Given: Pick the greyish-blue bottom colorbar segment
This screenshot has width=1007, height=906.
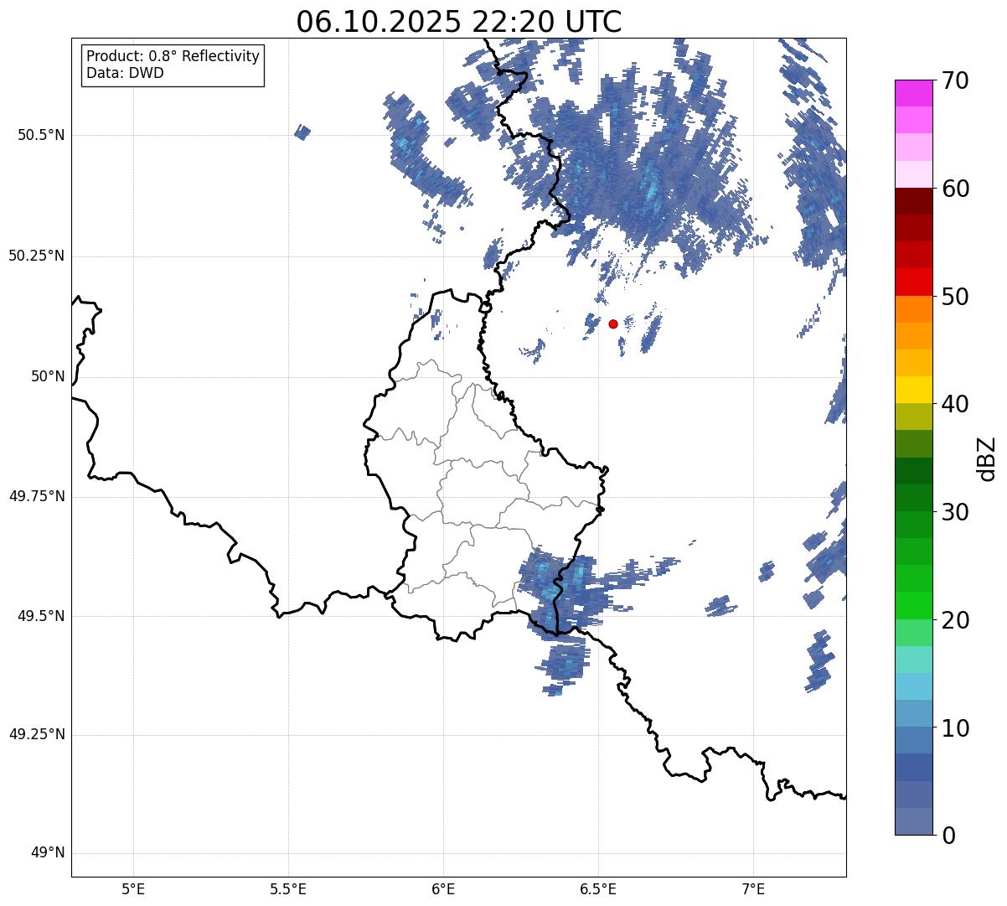Looking at the screenshot, I should 913,821.
